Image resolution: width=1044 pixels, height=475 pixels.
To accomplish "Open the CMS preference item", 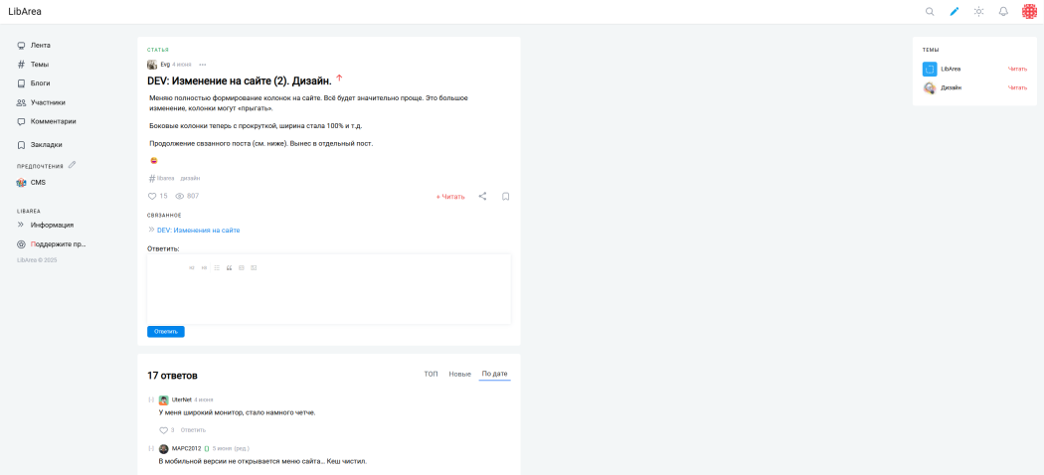I will tap(38, 182).
